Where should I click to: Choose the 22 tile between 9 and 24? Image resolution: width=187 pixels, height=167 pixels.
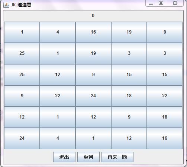pos(58,96)
